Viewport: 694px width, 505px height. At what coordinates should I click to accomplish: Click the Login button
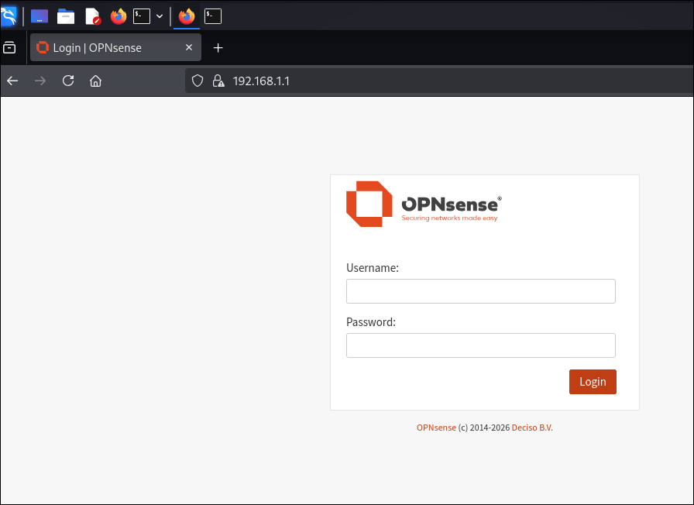(593, 382)
